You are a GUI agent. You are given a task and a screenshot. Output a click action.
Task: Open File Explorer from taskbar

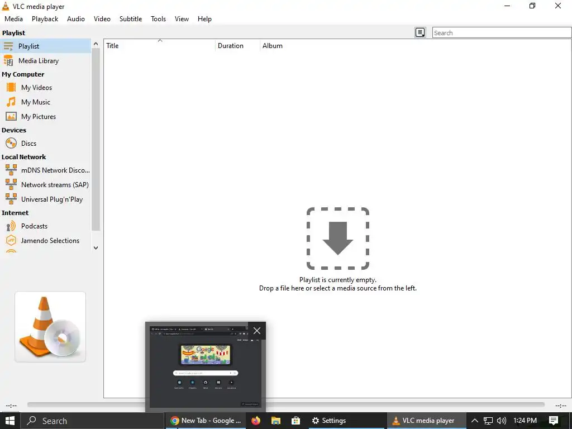[276, 421]
